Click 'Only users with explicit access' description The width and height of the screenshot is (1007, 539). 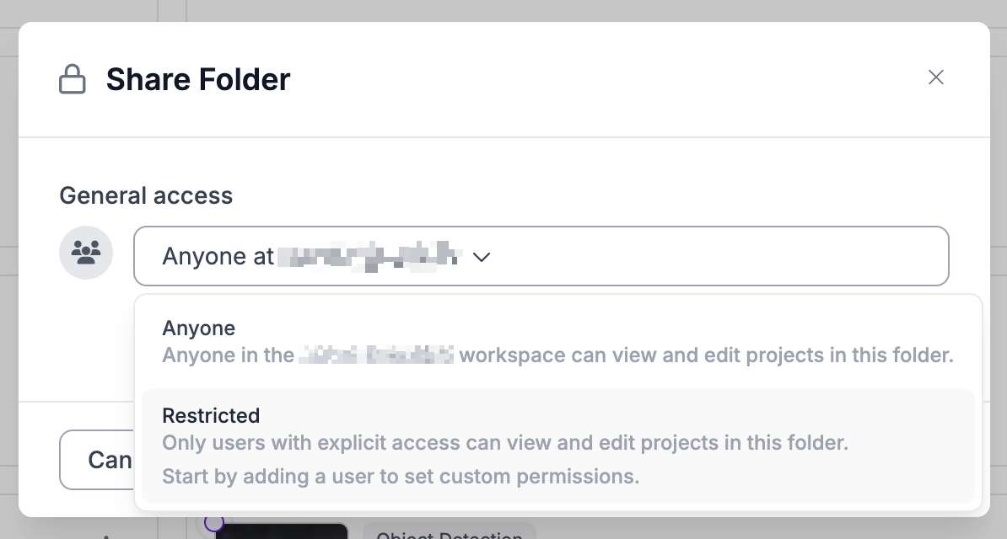pyautogui.click(x=504, y=442)
